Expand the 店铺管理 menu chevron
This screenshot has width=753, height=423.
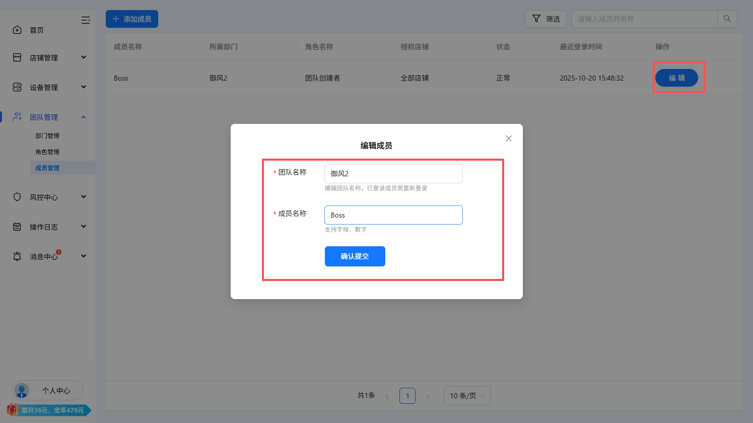[84, 57]
